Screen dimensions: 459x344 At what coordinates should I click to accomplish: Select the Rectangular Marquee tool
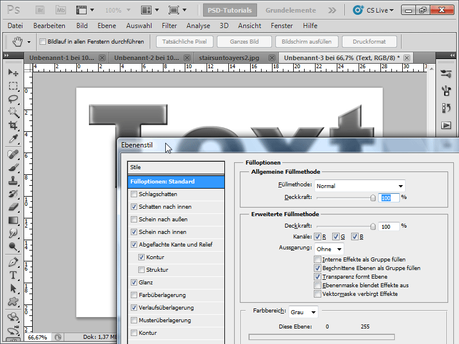pyautogui.click(x=13, y=85)
